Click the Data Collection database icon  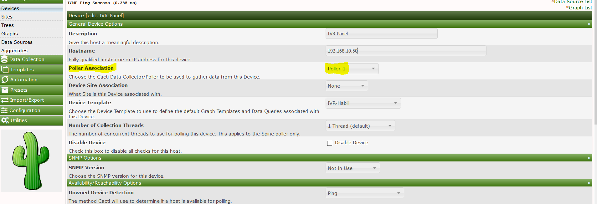tap(4, 59)
